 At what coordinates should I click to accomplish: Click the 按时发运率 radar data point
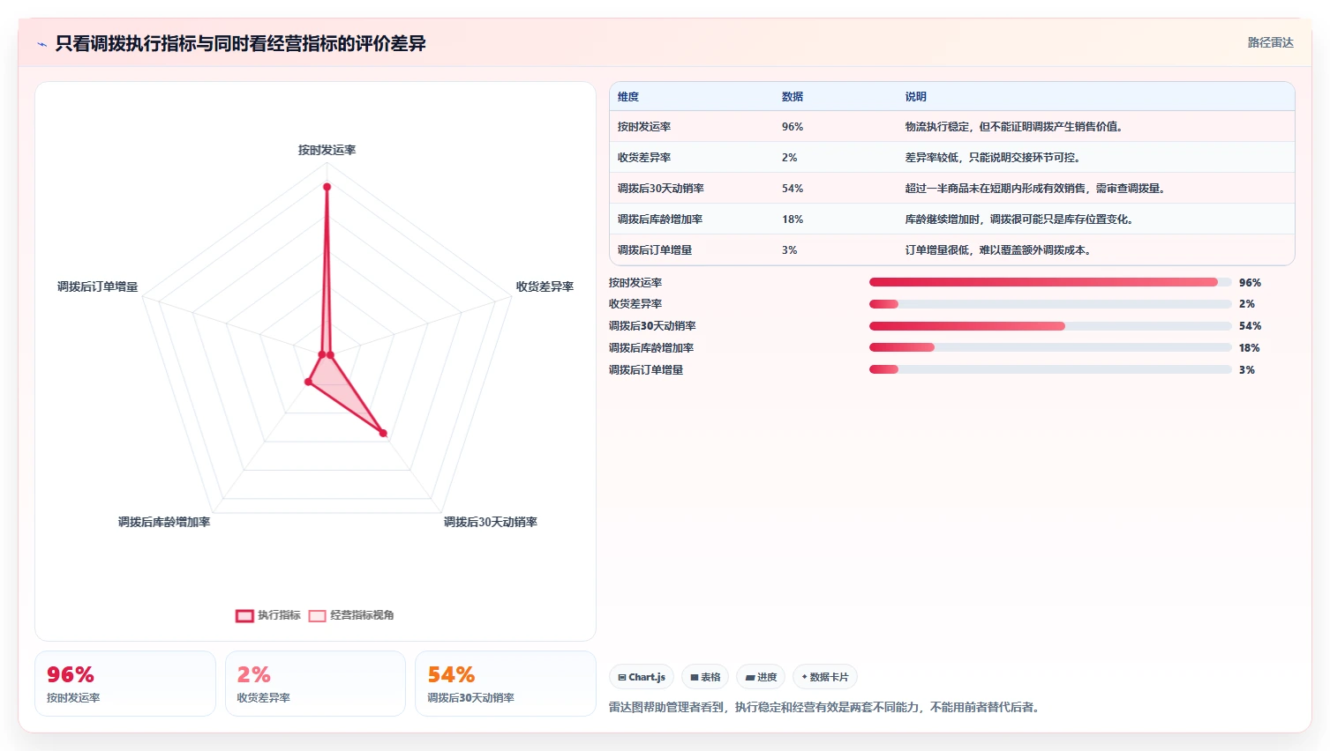pyautogui.click(x=327, y=187)
